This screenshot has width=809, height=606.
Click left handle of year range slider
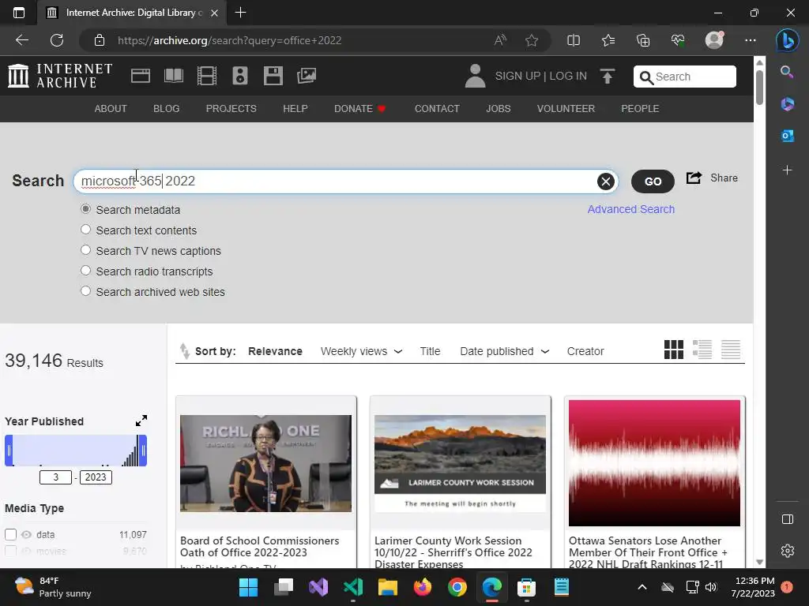click(9, 451)
